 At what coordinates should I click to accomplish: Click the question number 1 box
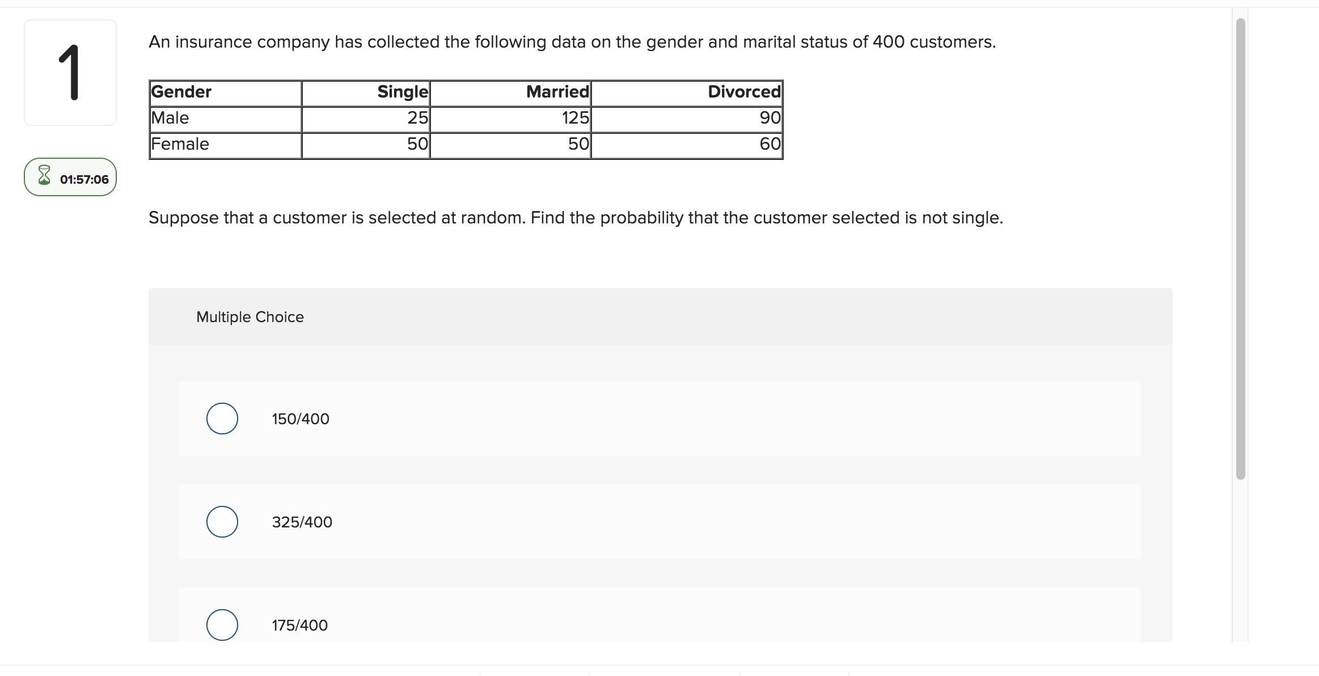point(70,73)
